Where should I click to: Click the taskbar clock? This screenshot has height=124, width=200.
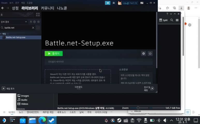click(x=183, y=120)
